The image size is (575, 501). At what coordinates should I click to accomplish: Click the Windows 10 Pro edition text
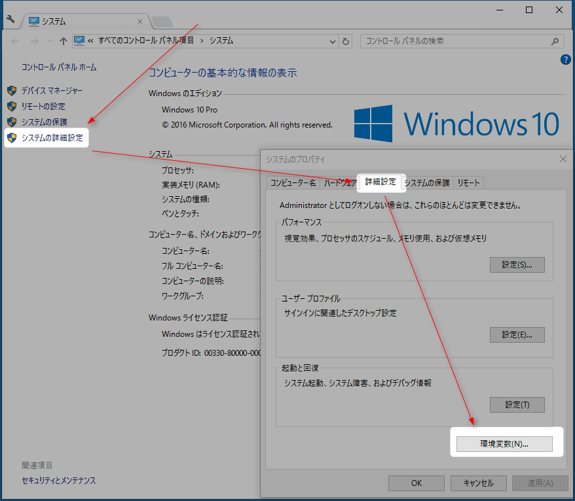(189, 110)
